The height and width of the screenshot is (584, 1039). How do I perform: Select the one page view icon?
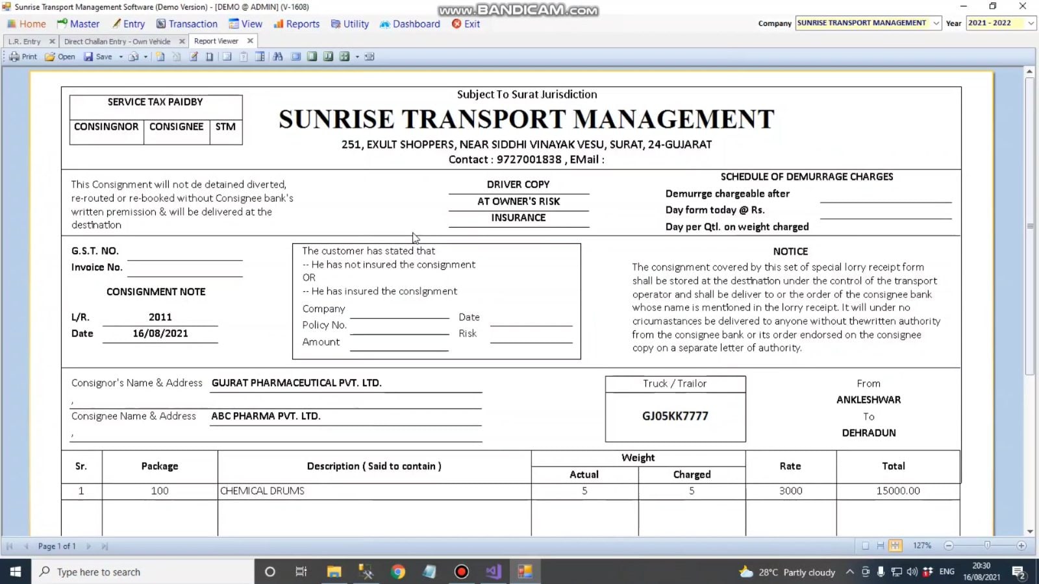pyautogui.click(x=312, y=56)
